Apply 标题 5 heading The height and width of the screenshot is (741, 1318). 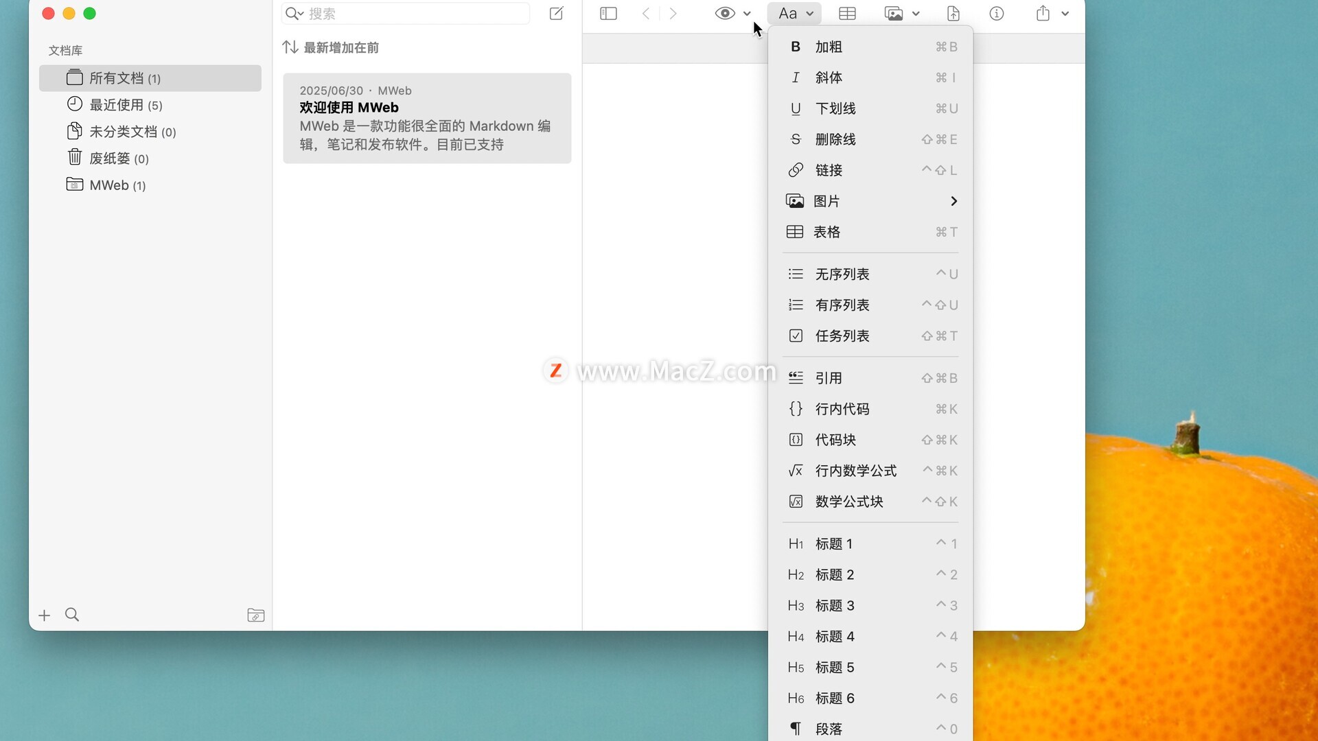click(870, 667)
